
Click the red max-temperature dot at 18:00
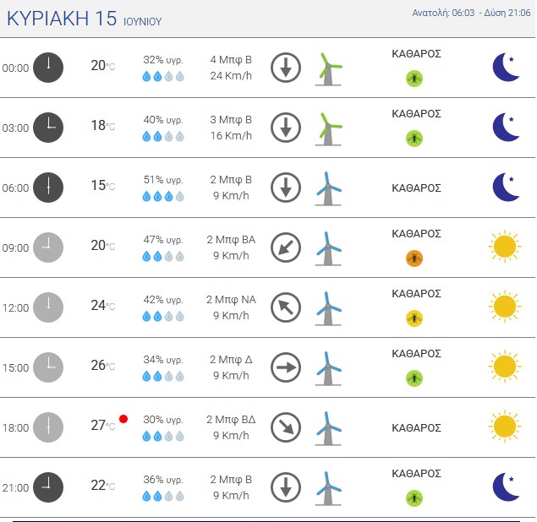(123, 419)
